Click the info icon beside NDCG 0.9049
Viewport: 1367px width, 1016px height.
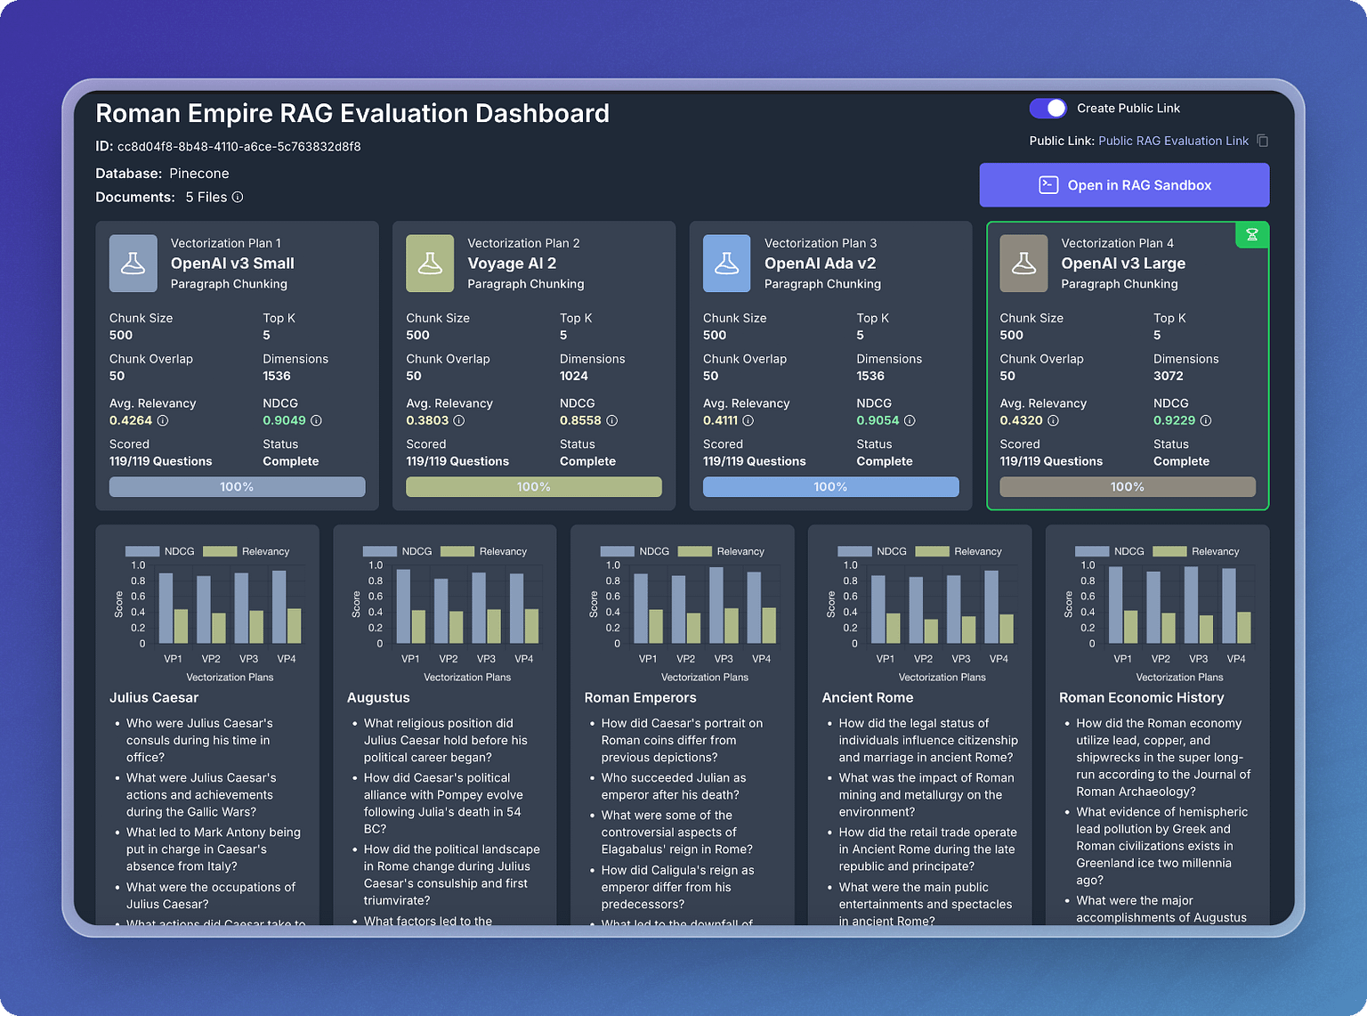(x=316, y=419)
